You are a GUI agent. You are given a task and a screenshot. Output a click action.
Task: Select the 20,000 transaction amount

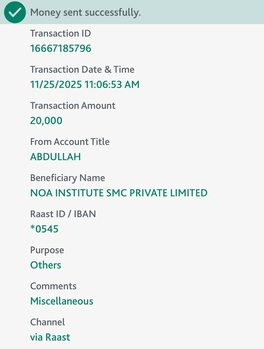[46, 121]
